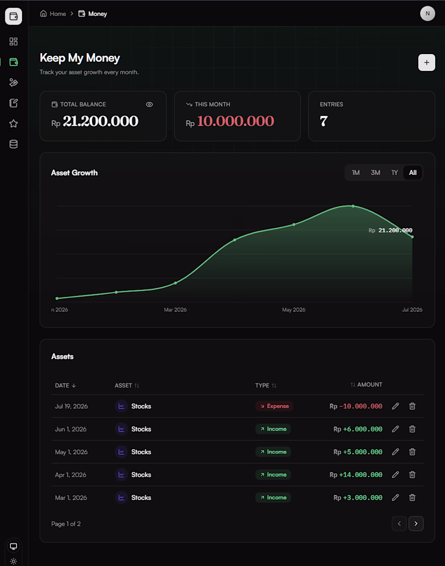445x566 pixels.
Task: Select the 1M chart range tab
Action: click(x=356, y=172)
